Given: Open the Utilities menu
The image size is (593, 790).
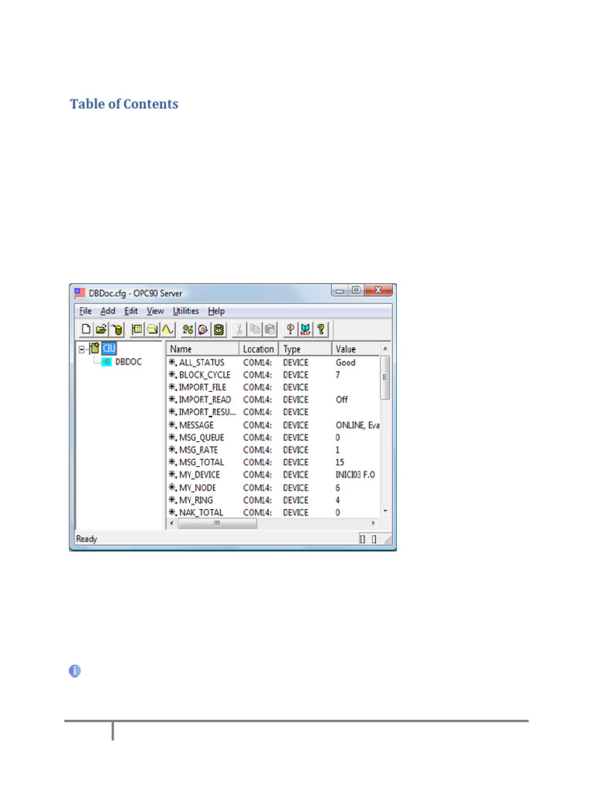Looking at the screenshot, I should (185, 311).
